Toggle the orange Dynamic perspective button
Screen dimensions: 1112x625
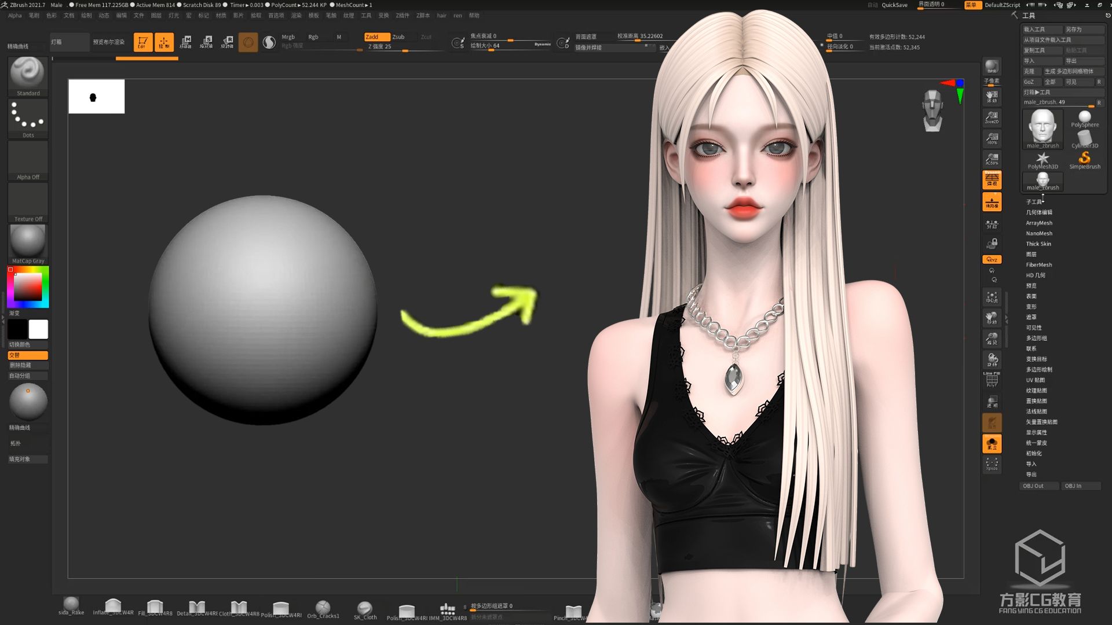click(x=992, y=180)
